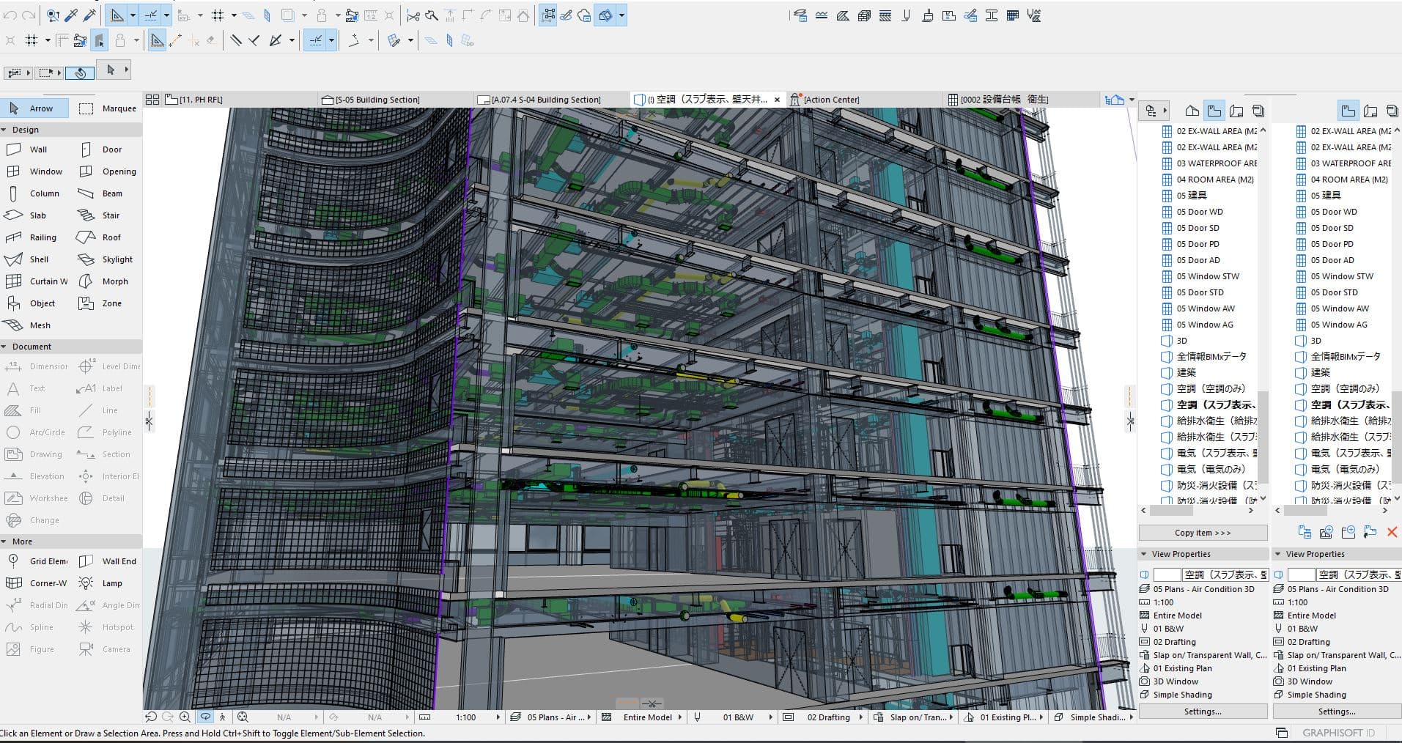Viewport: 1402px width, 743px height.
Task: Select the Curtain Wall tool
Action: pyautogui.click(x=37, y=281)
